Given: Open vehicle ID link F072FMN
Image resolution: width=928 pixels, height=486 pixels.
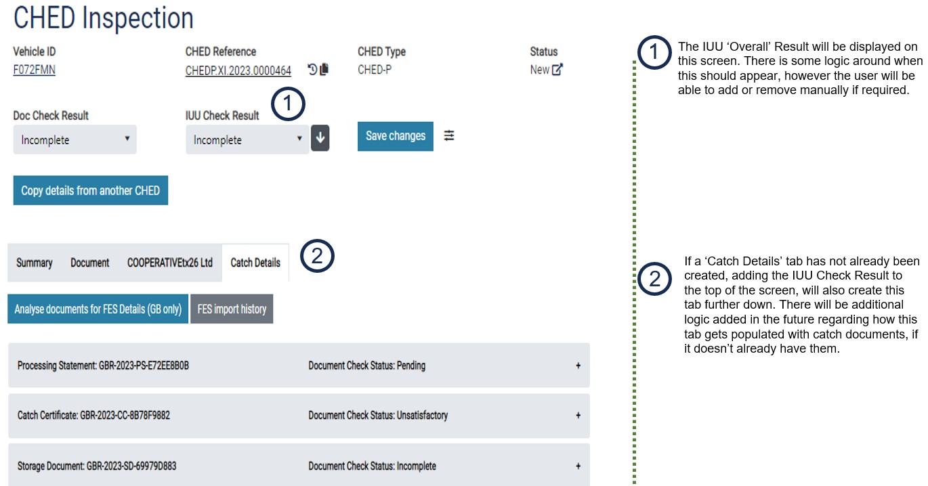Looking at the screenshot, I should [x=34, y=69].
